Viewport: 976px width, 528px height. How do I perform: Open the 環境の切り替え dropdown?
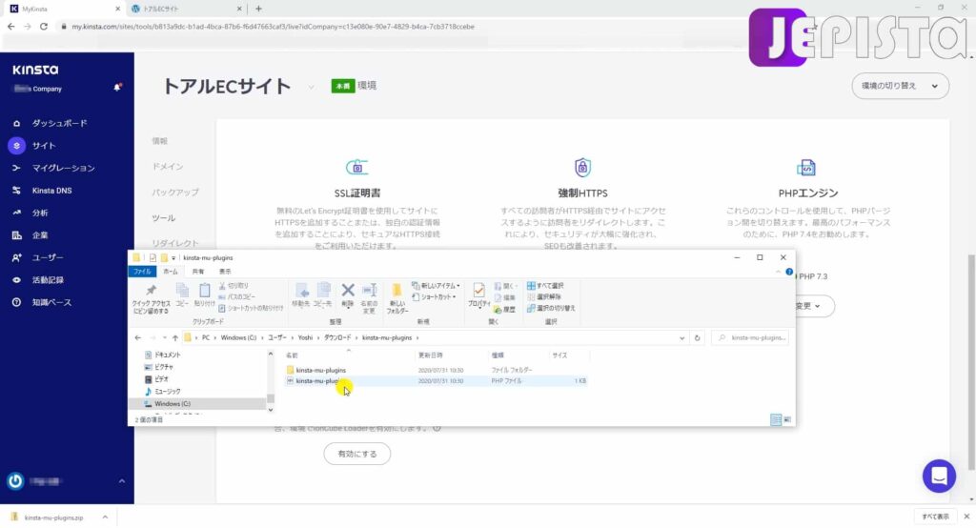tap(900, 86)
